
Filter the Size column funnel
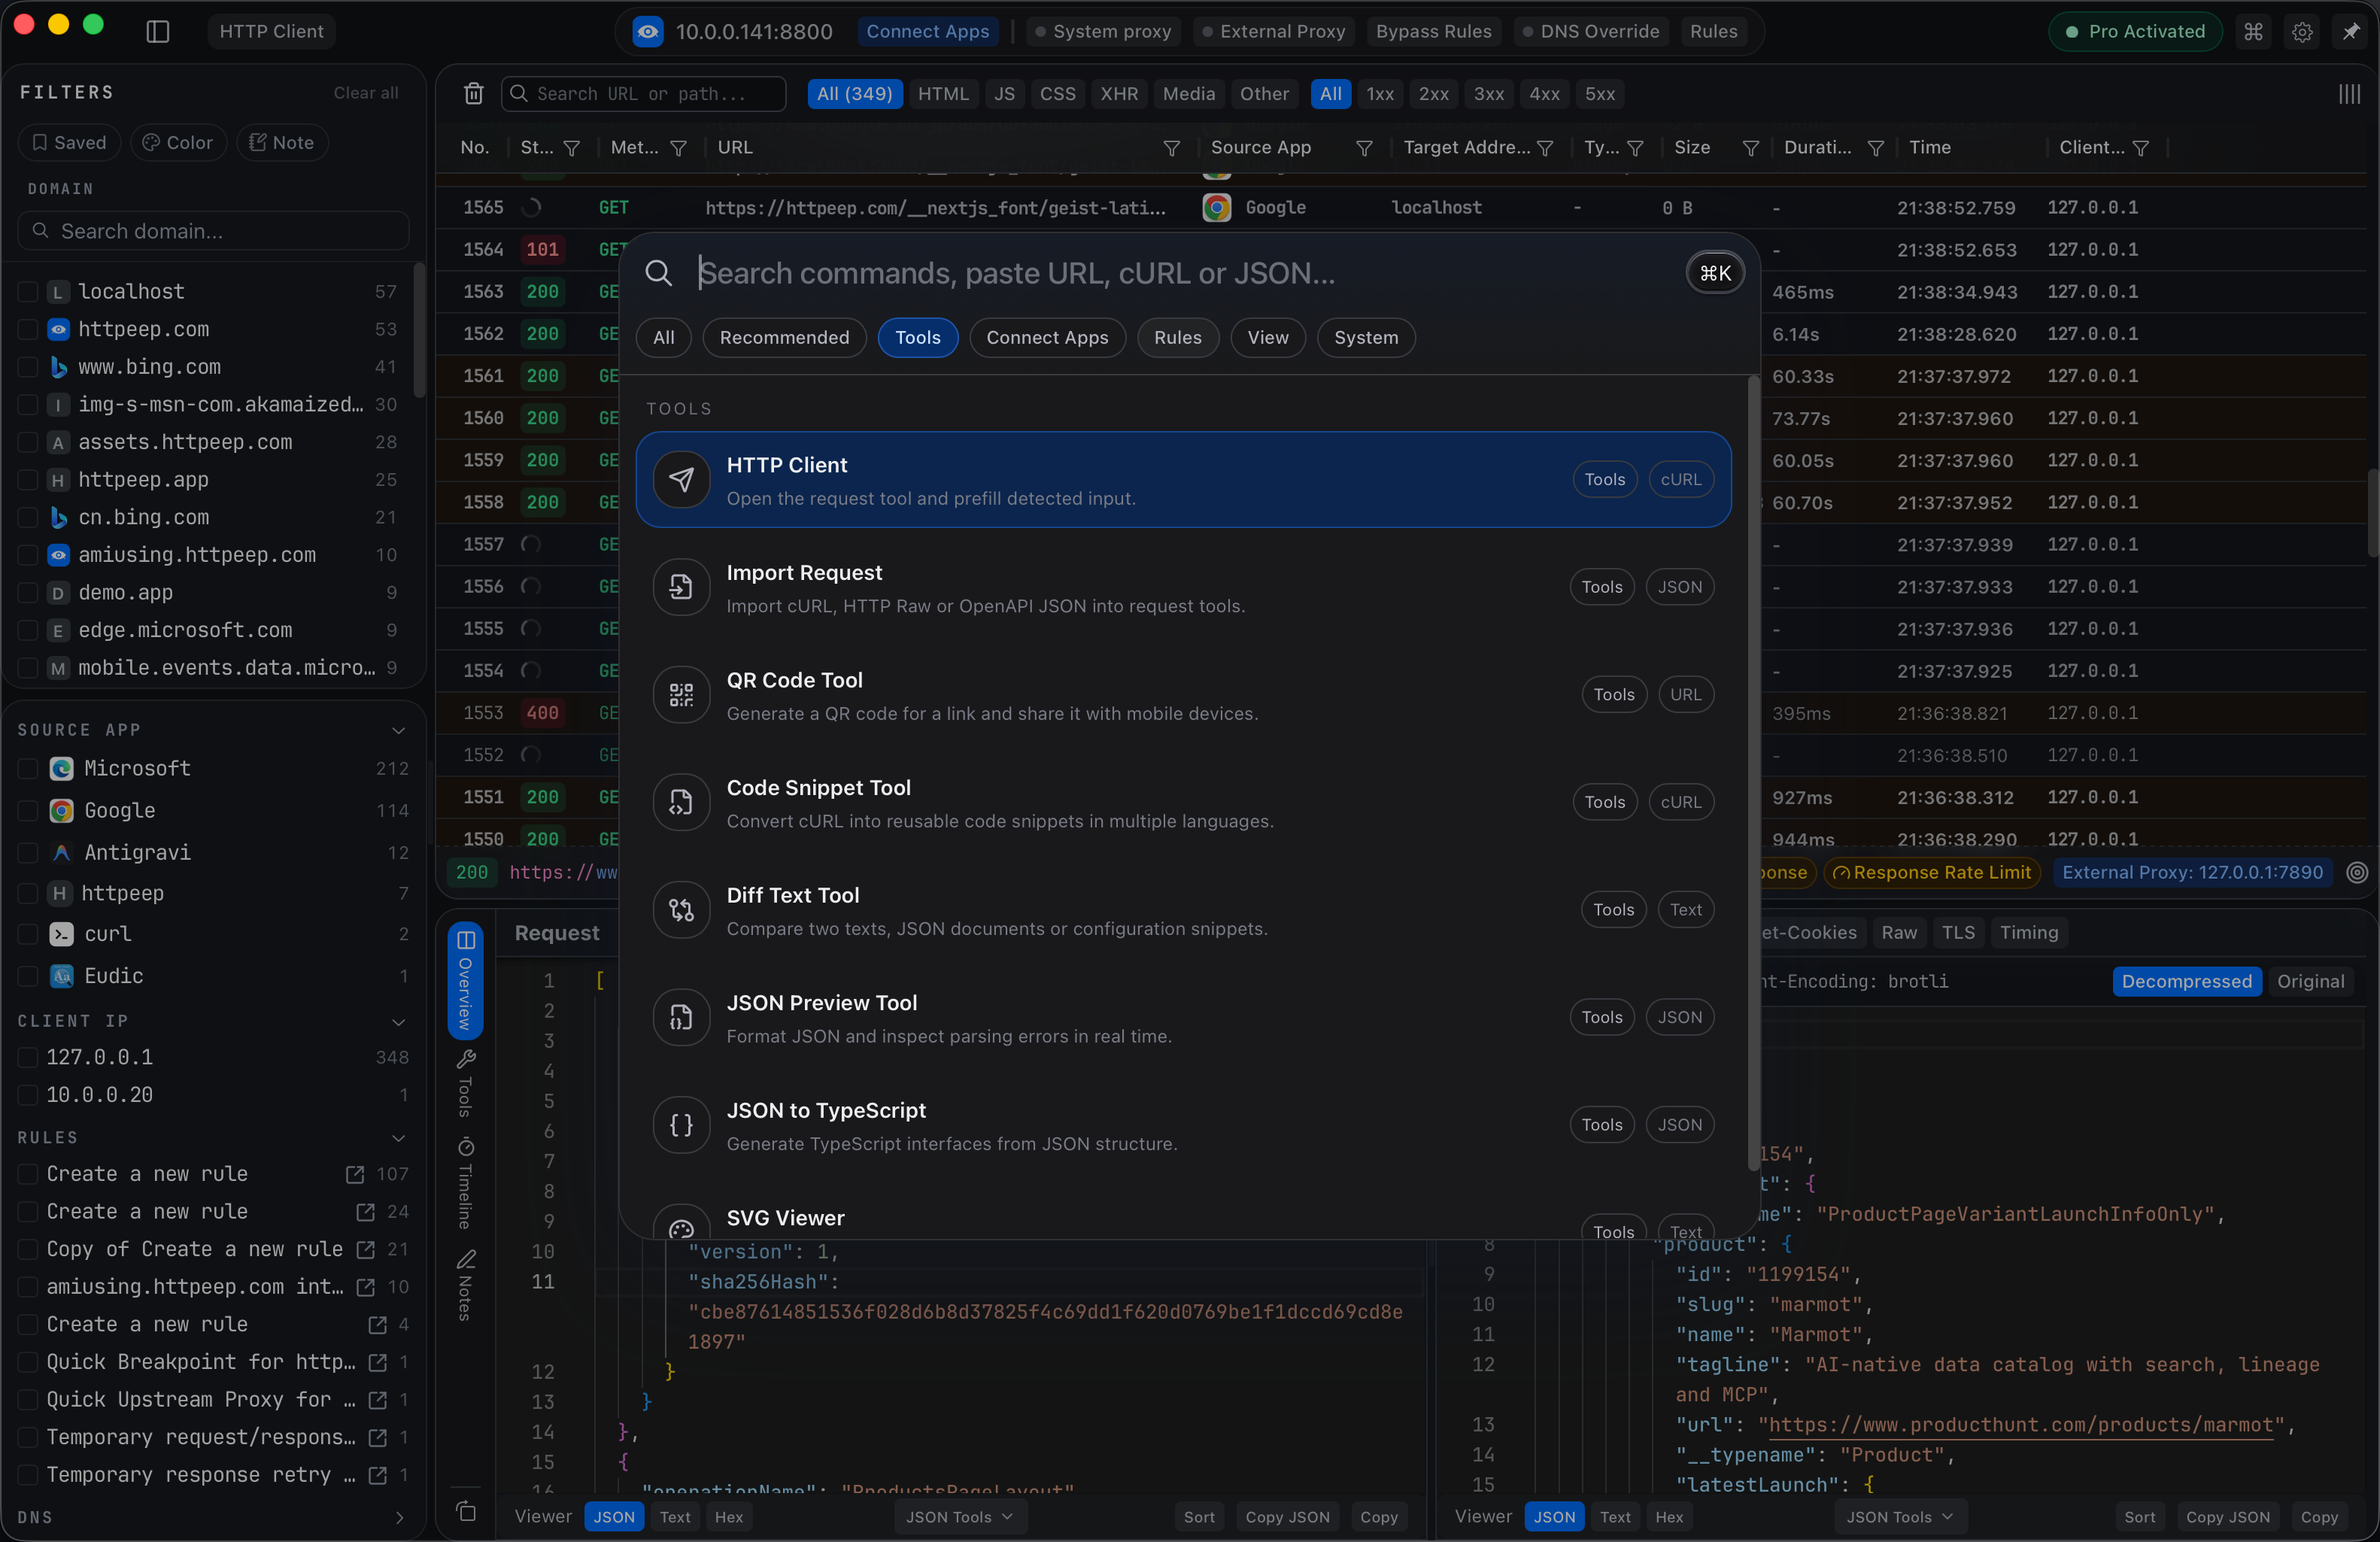point(1751,148)
